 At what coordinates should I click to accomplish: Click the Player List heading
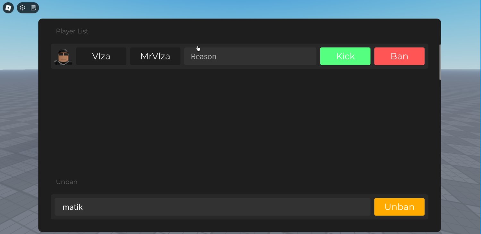tap(72, 31)
